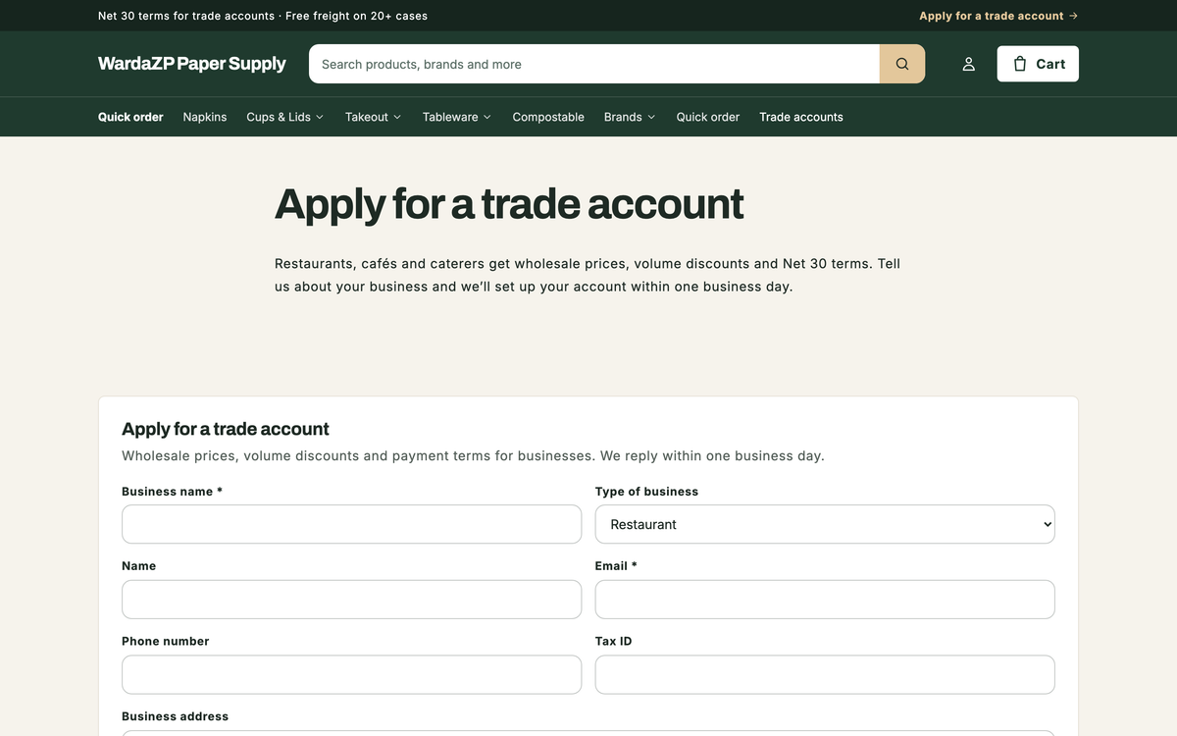This screenshot has width=1177, height=736.
Task: Open the Compostable nav link
Action: coord(548,117)
